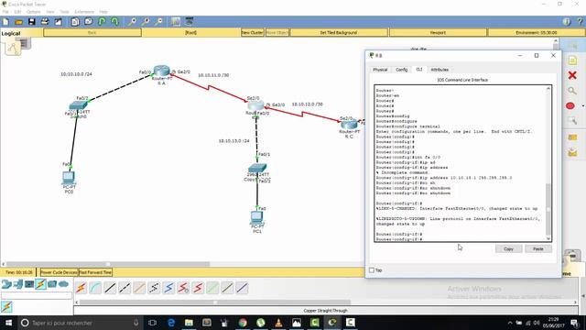Screen dimensions: 586x330
Task: Open the drawing palette toolbar icon
Action: click(176, 22)
